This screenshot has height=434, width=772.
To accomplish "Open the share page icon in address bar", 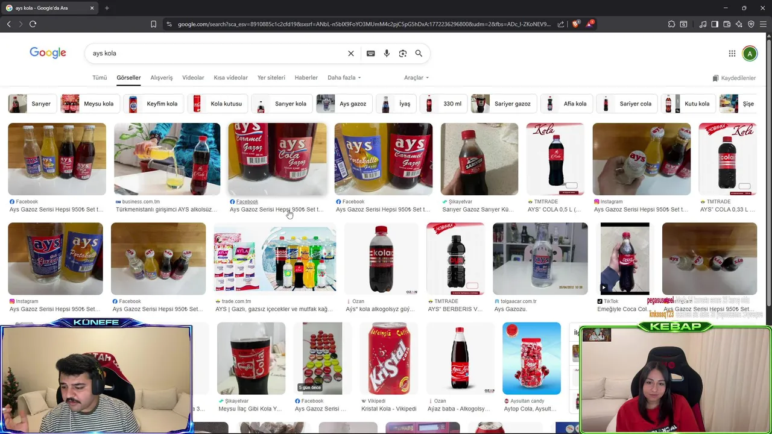I will pos(561,24).
